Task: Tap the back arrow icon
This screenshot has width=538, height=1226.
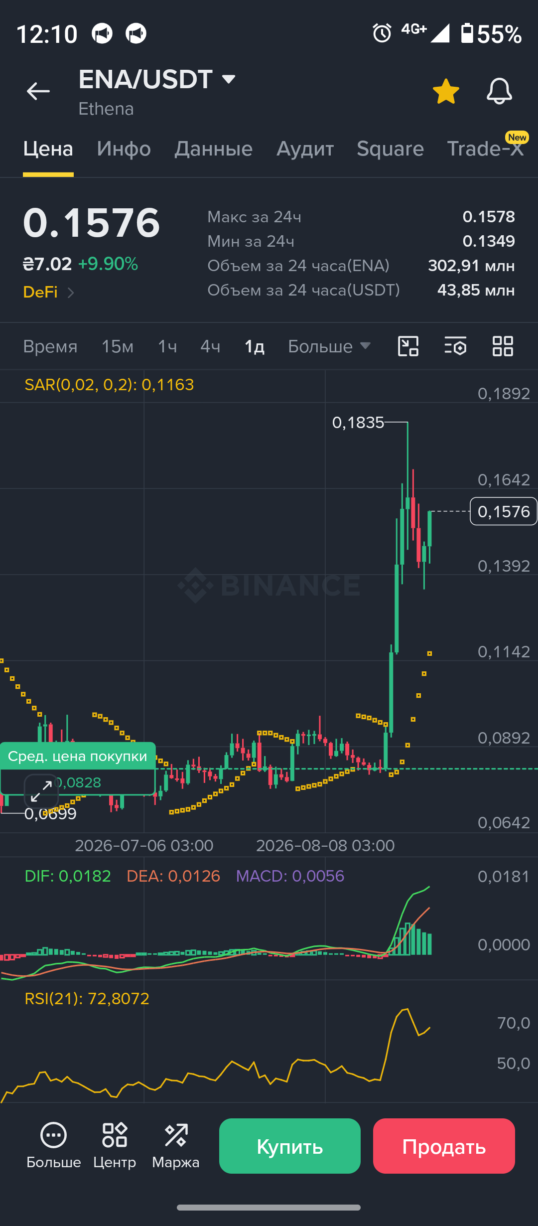Action: click(x=38, y=91)
